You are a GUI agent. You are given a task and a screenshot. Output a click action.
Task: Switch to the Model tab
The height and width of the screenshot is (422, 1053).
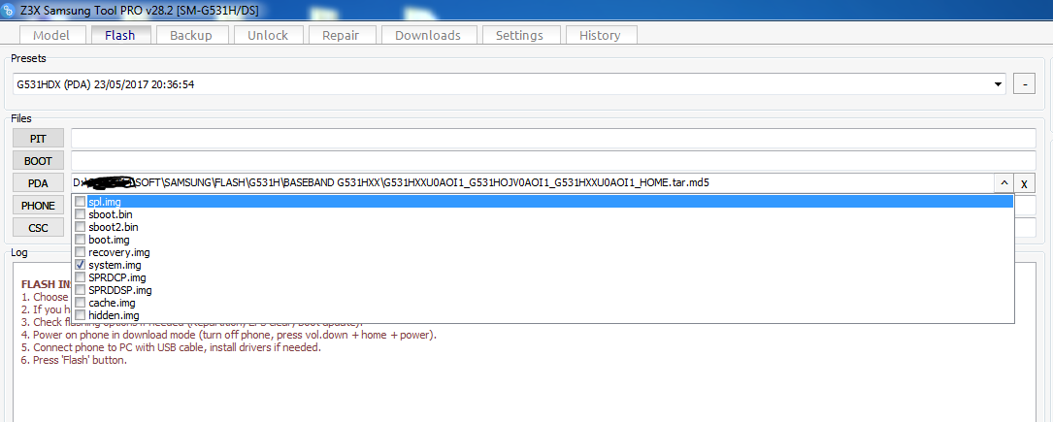pos(51,36)
